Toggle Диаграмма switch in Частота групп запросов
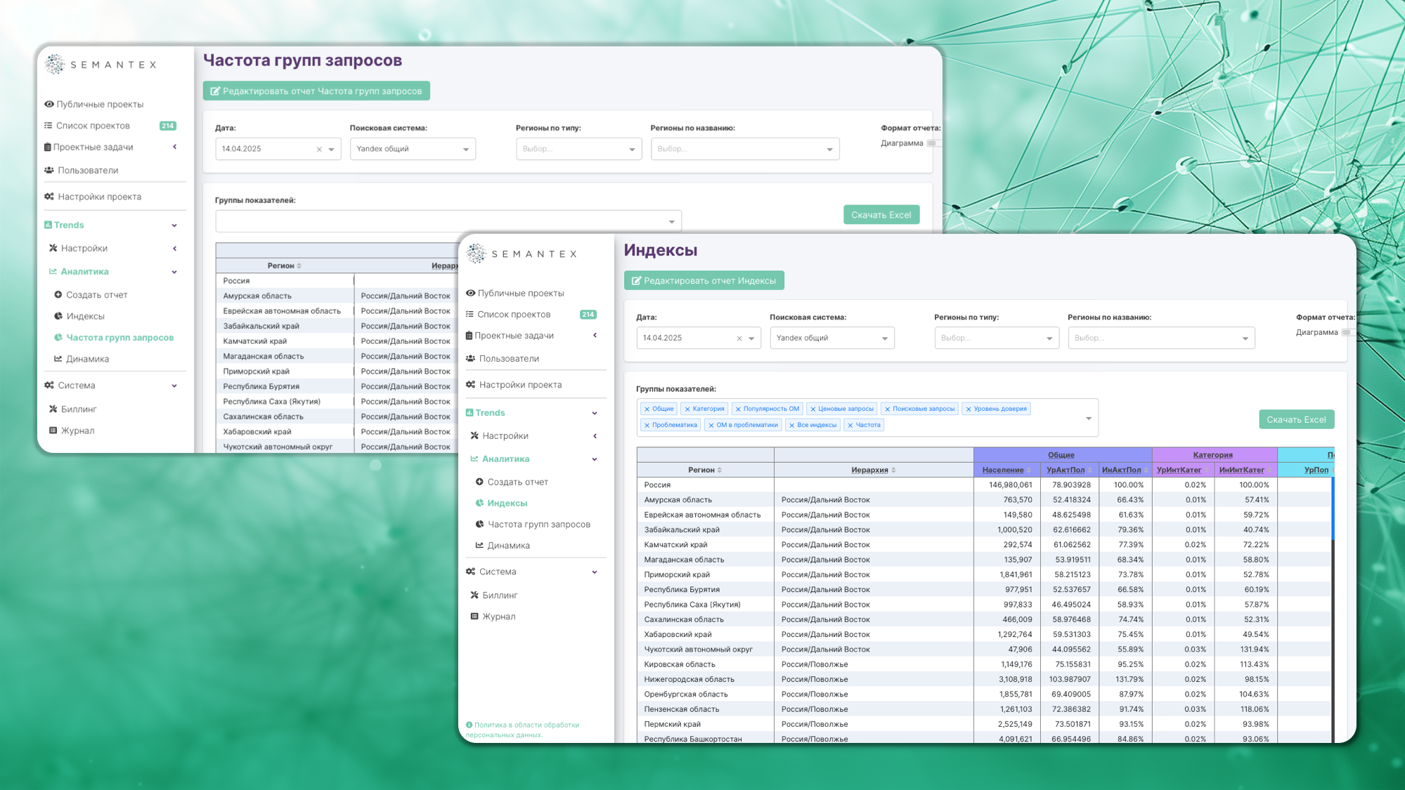Image resolution: width=1405 pixels, height=790 pixels. [x=931, y=143]
